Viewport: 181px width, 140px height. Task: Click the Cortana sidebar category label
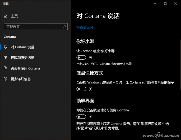[10, 37]
